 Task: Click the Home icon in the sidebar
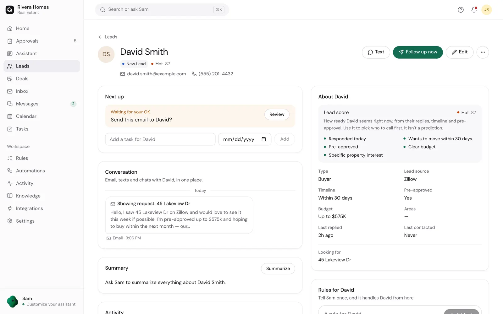[10, 29]
